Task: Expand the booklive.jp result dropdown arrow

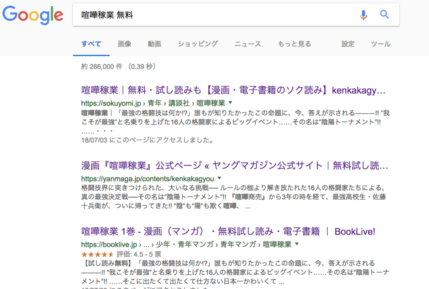Action: tap(297, 244)
